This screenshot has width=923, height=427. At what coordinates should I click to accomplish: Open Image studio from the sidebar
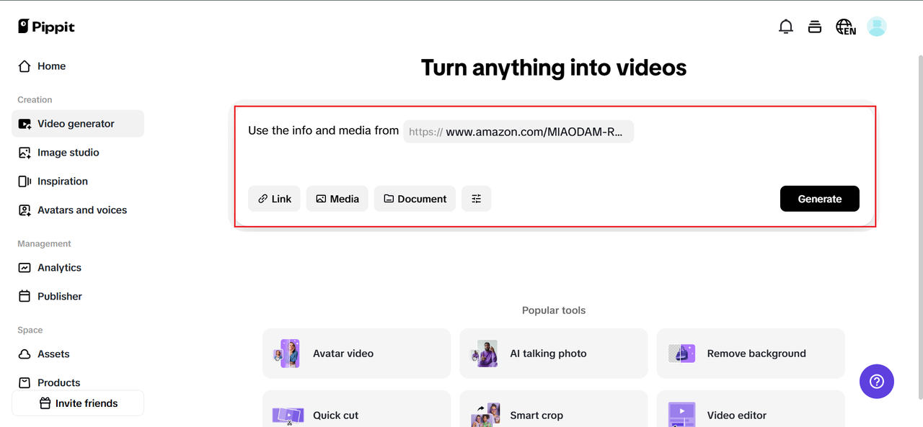(x=68, y=153)
